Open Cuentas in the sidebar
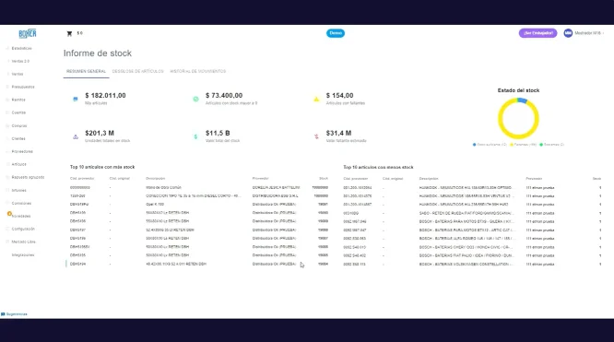614x342 pixels. point(18,112)
